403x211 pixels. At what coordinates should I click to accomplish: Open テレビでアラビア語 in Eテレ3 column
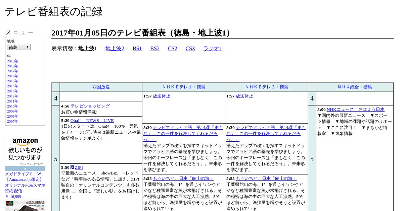(266, 133)
